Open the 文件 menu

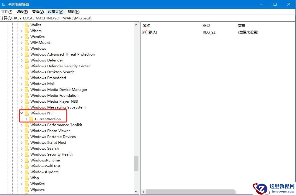(6, 11)
